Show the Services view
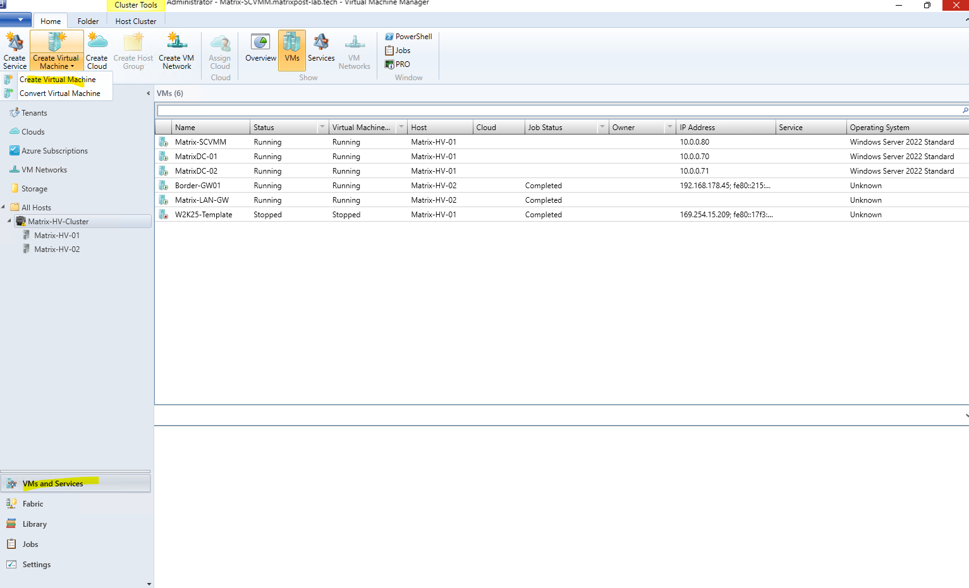The image size is (969, 588). [321, 49]
